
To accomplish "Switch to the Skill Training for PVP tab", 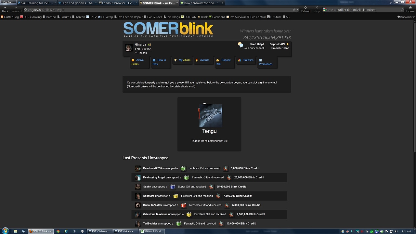I will point(36,3).
